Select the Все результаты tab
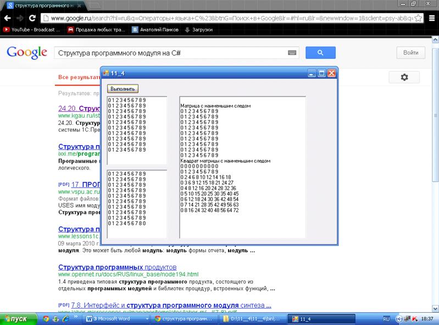This screenshot has height=325, width=439. point(78,78)
